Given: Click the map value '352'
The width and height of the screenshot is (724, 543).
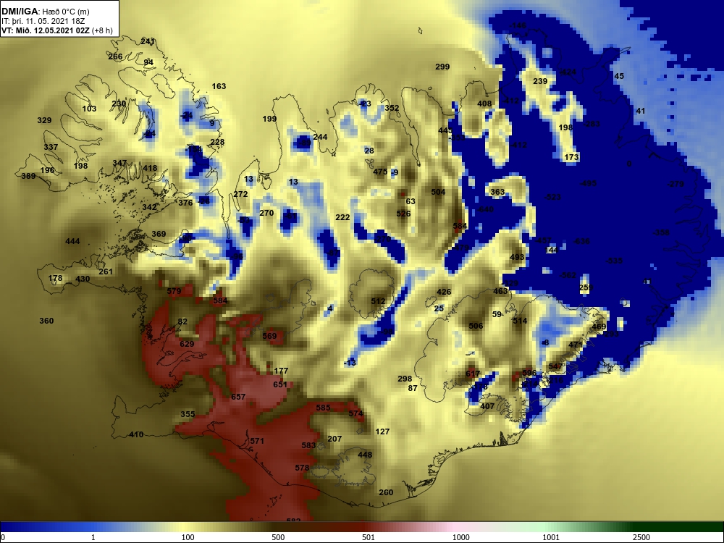Looking at the screenshot, I should (392, 108).
